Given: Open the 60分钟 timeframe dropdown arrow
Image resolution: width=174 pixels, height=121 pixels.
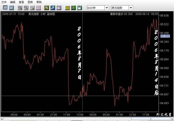Looking at the screenshot, I should [107, 8].
